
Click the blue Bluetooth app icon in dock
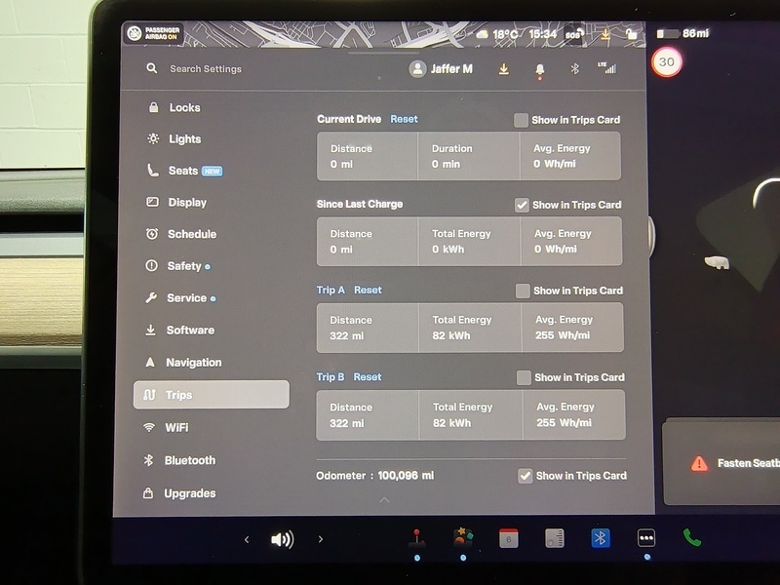click(601, 538)
